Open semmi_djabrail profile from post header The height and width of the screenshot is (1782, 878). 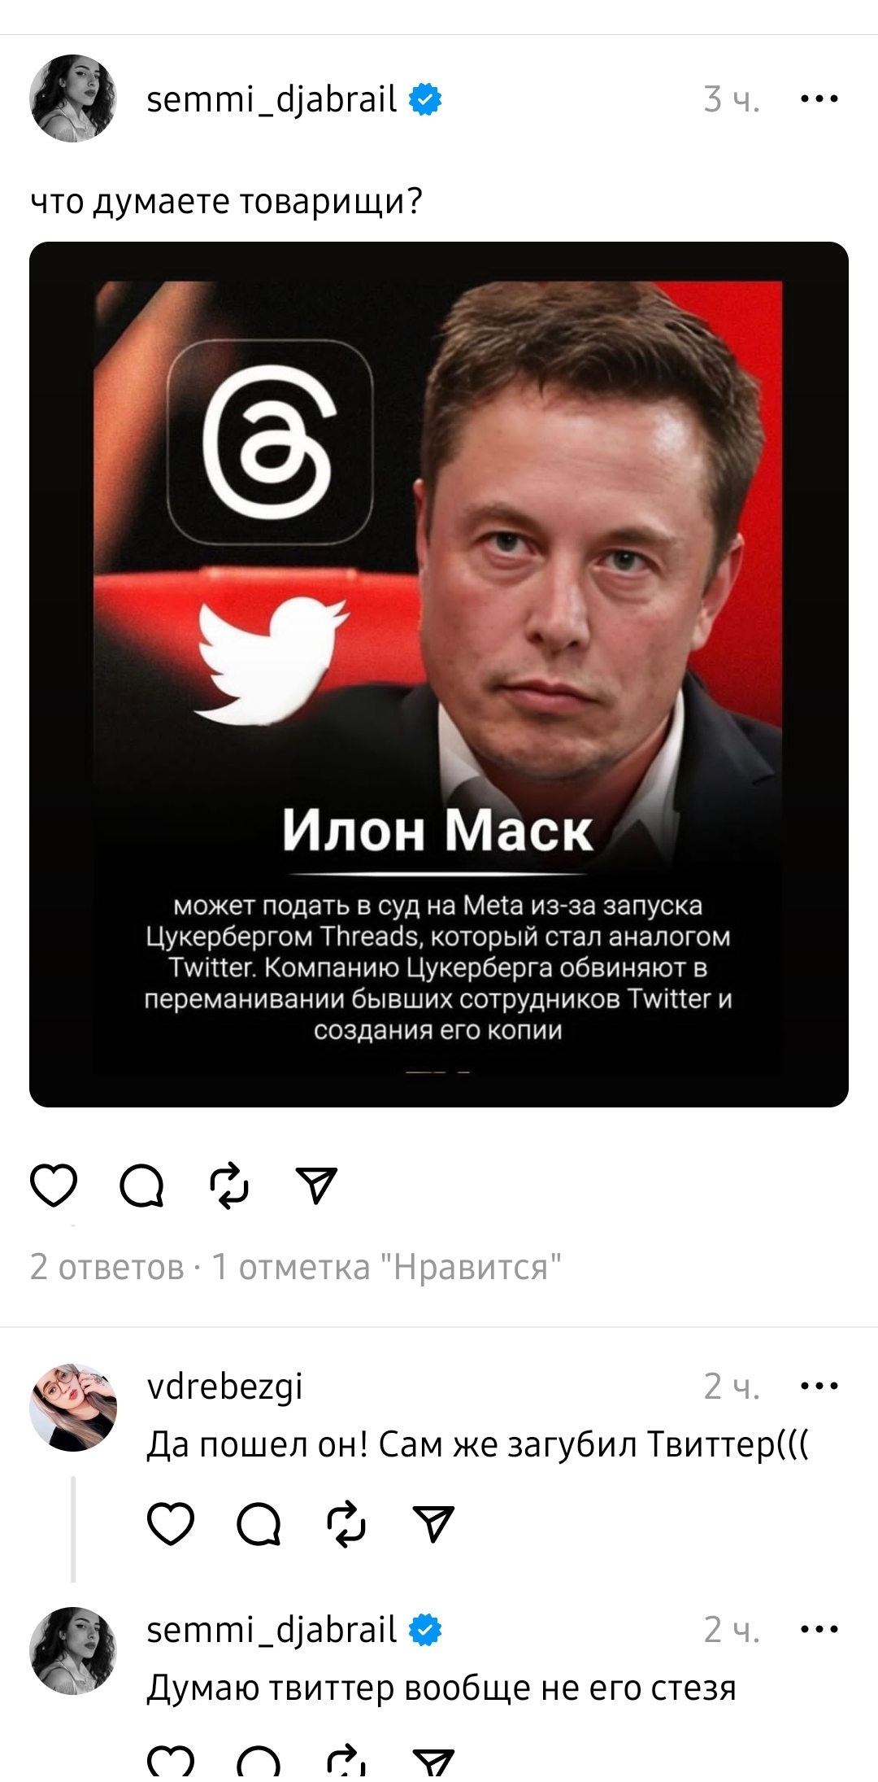tap(272, 99)
